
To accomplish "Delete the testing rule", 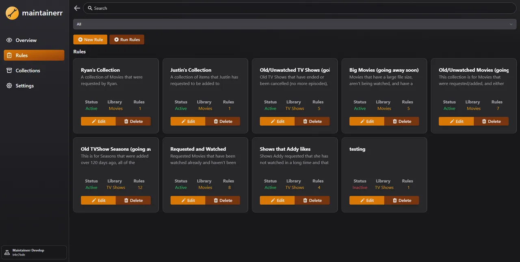I will point(402,200).
